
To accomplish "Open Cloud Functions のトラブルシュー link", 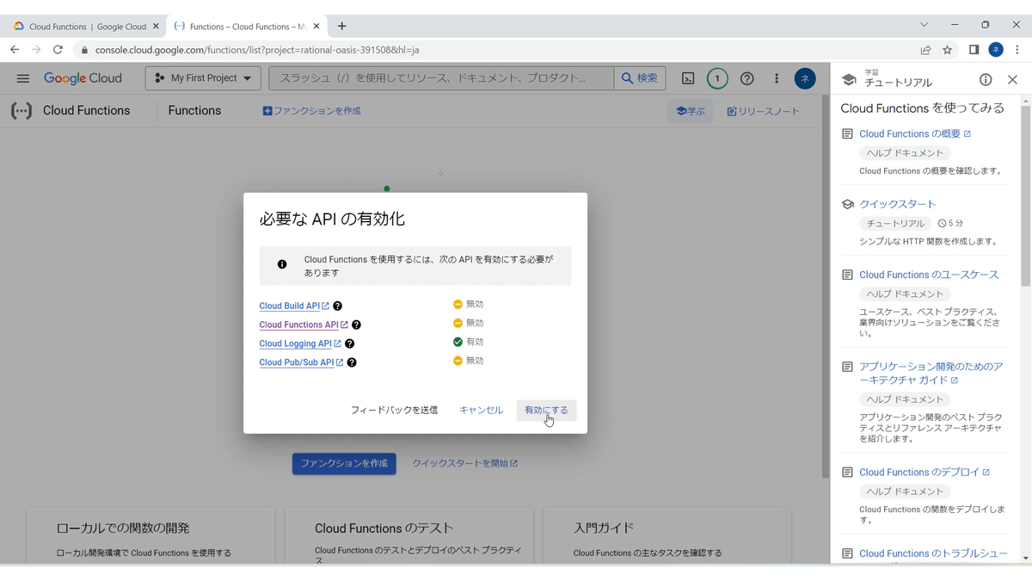I will (x=933, y=554).
